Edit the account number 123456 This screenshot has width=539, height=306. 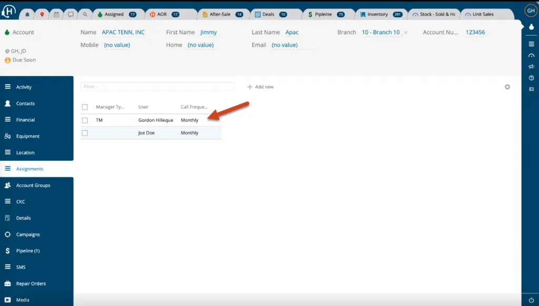[x=475, y=32]
